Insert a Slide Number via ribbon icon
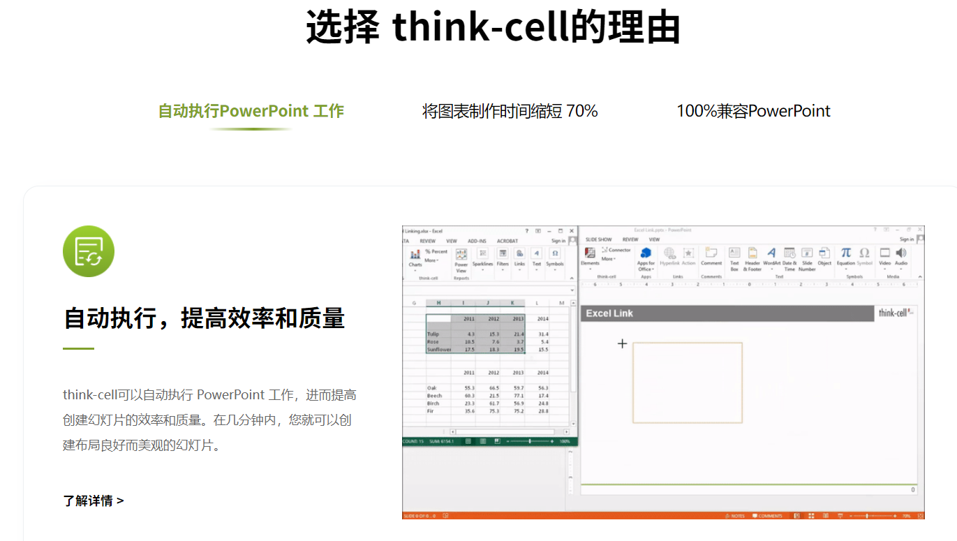957x541 pixels. [807, 253]
